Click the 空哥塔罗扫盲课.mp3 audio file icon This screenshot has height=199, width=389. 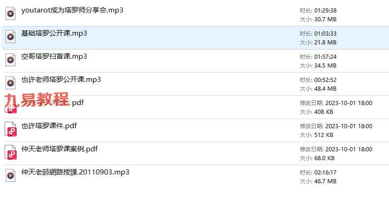point(10,60)
